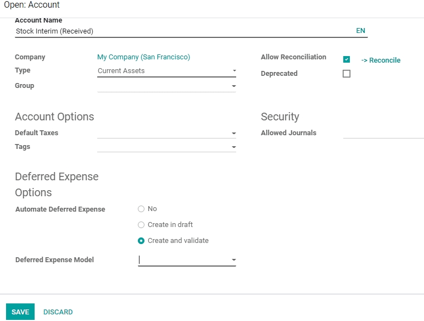
Task: Click the EN translation button
Action: point(360,31)
